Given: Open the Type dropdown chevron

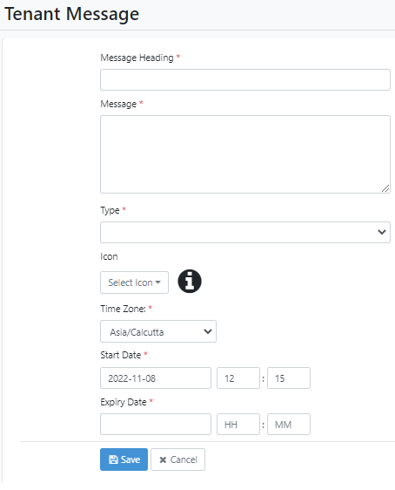Looking at the screenshot, I should point(382,232).
